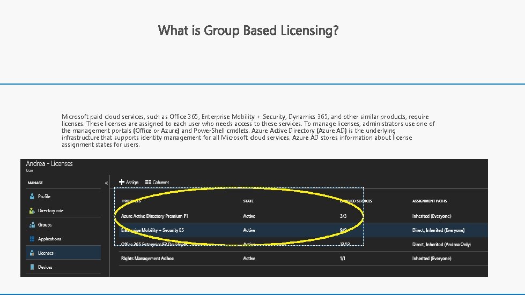Select Enterprise Mobility + Security E5 row
Viewport: 525px width, 295px height.
tap(304, 230)
